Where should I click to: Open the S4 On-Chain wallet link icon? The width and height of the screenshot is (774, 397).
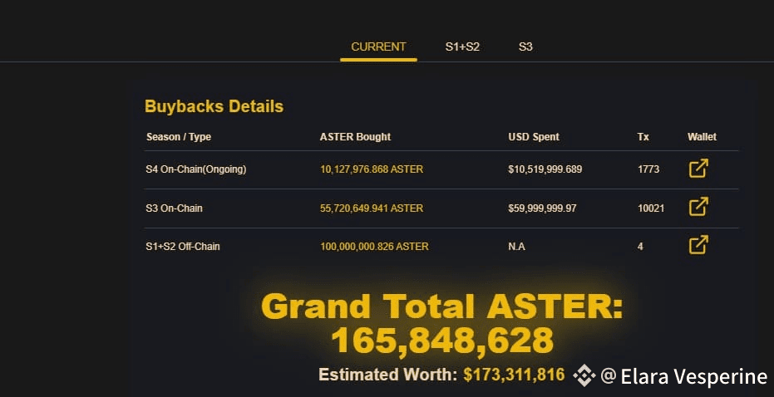pyautogui.click(x=698, y=169)
